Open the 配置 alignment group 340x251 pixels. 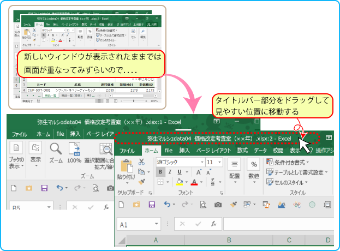(234, 171)
